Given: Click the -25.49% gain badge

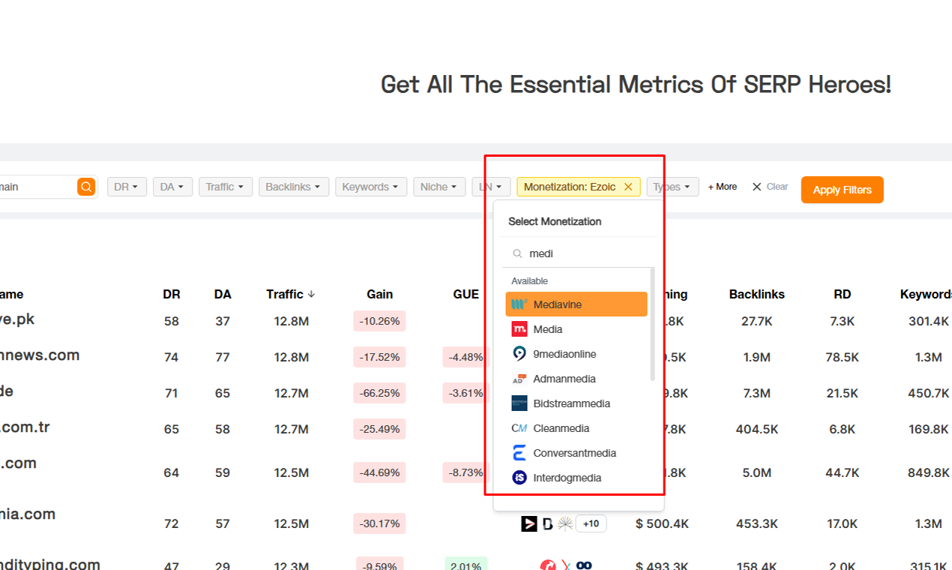Looking at the screenshot, I should pos(380,429).
